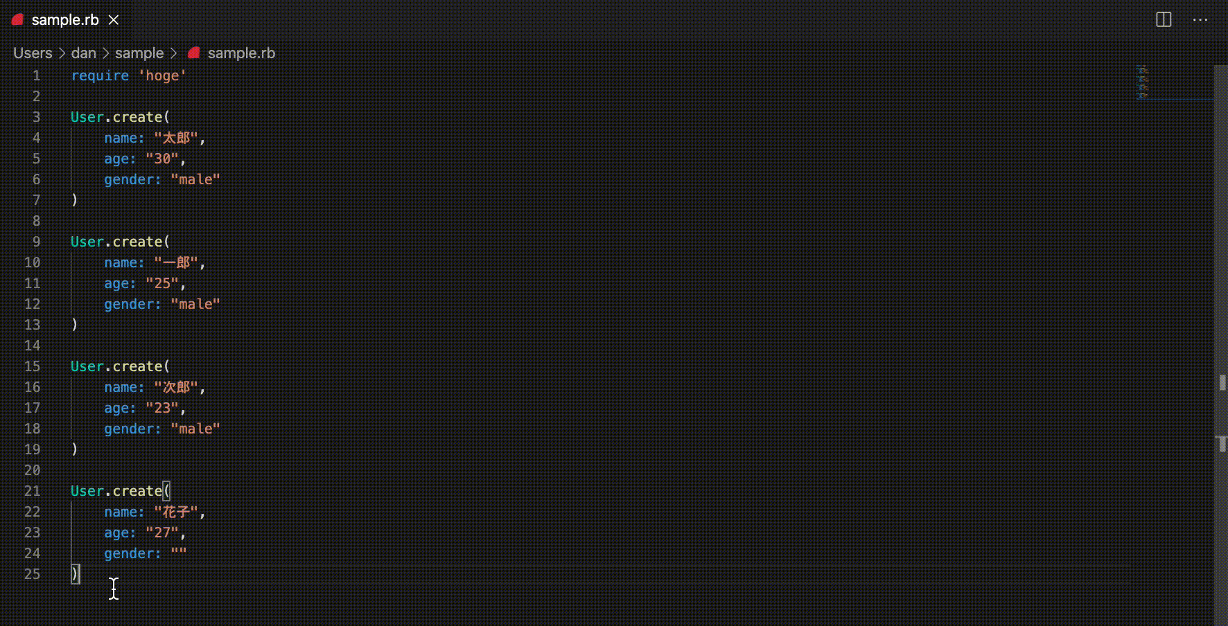1228x626 pixels.
Task: Click the vertical scrollbar slider
Action: click(x=1221, y=346)
